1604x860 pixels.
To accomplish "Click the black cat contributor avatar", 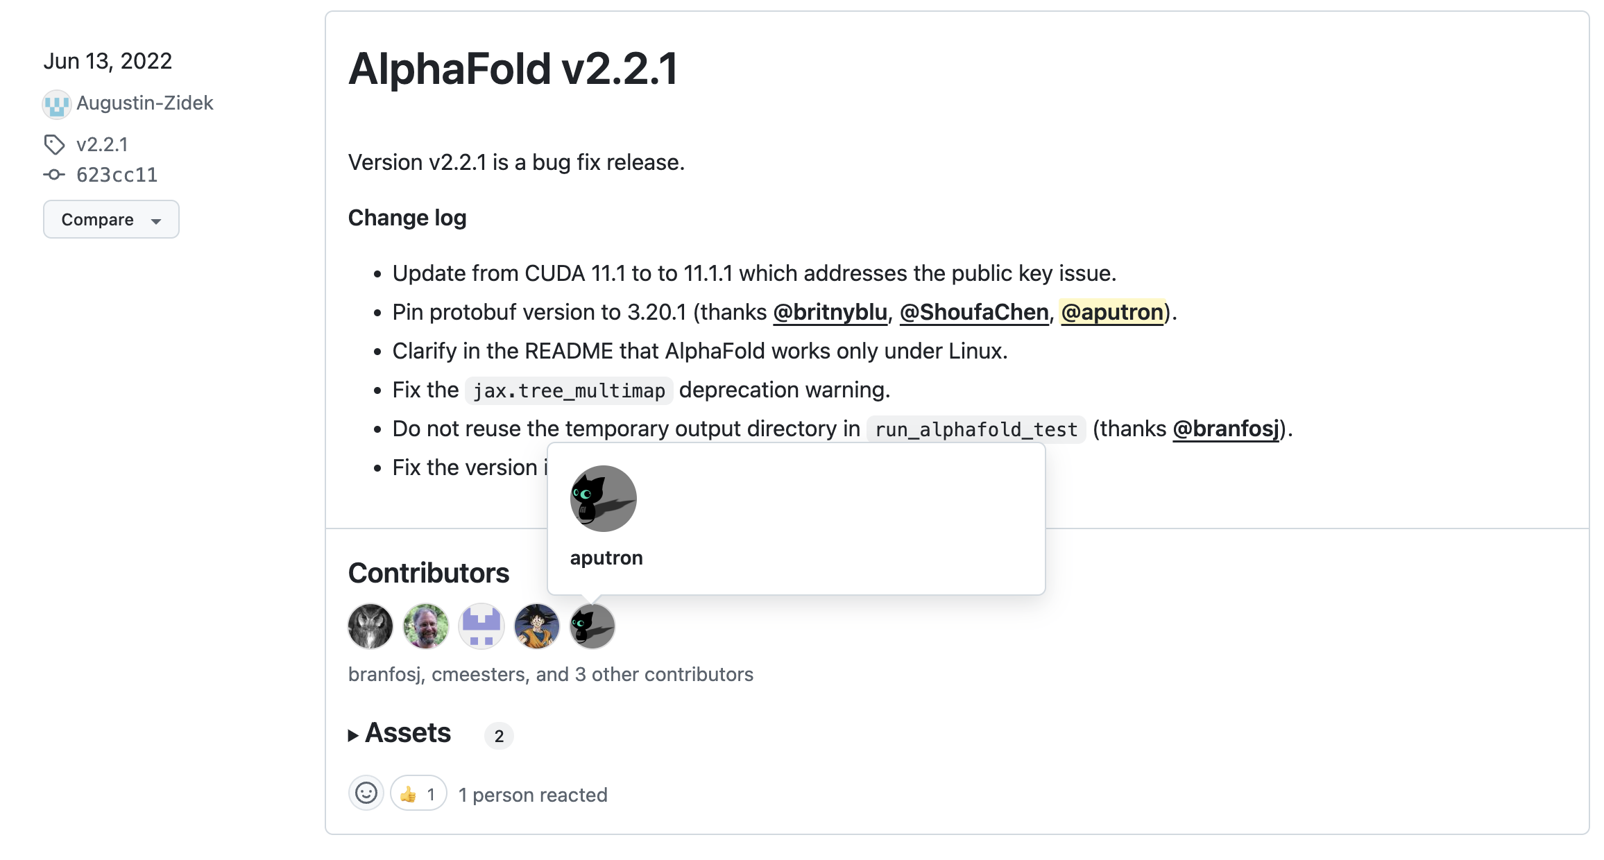I will 592,626.
